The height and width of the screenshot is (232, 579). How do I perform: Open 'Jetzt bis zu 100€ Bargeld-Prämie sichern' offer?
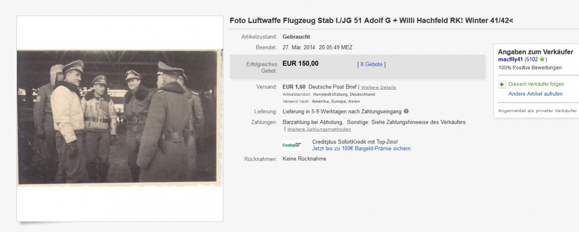click(x=362, y=149)
